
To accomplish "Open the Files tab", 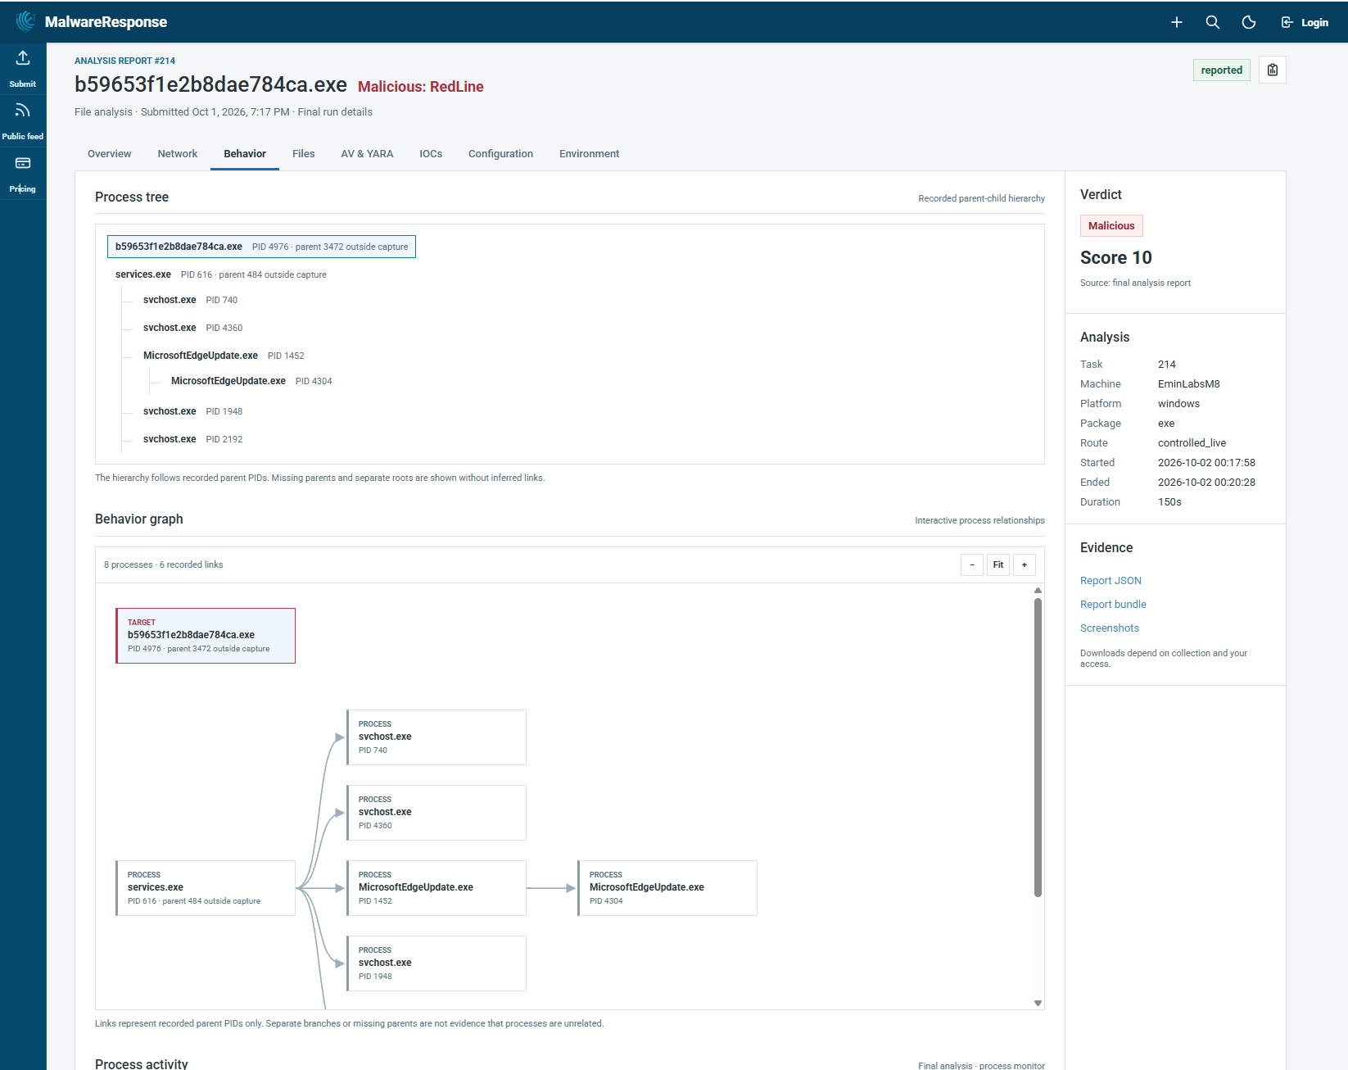I will point(303,154).
